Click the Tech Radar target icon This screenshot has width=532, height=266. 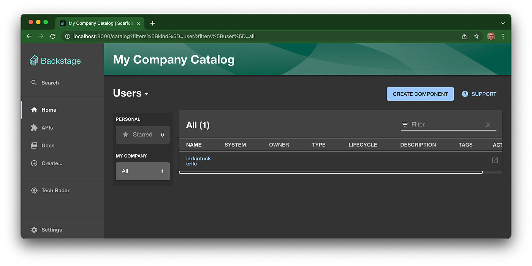tap(34, 190)
